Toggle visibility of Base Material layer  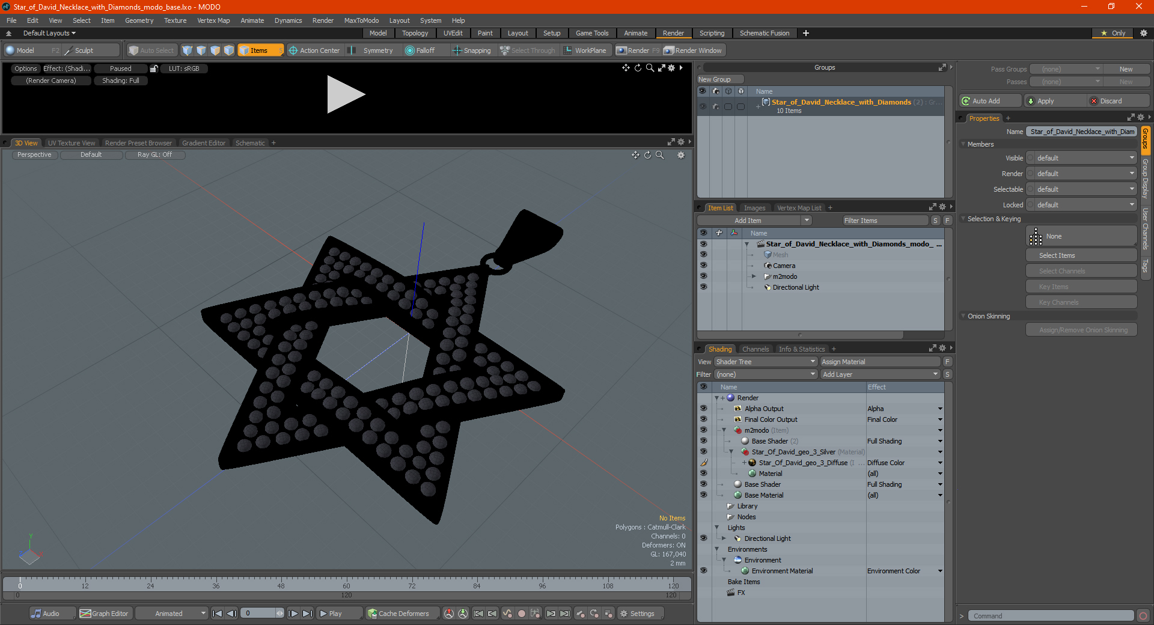coord(703,495)
